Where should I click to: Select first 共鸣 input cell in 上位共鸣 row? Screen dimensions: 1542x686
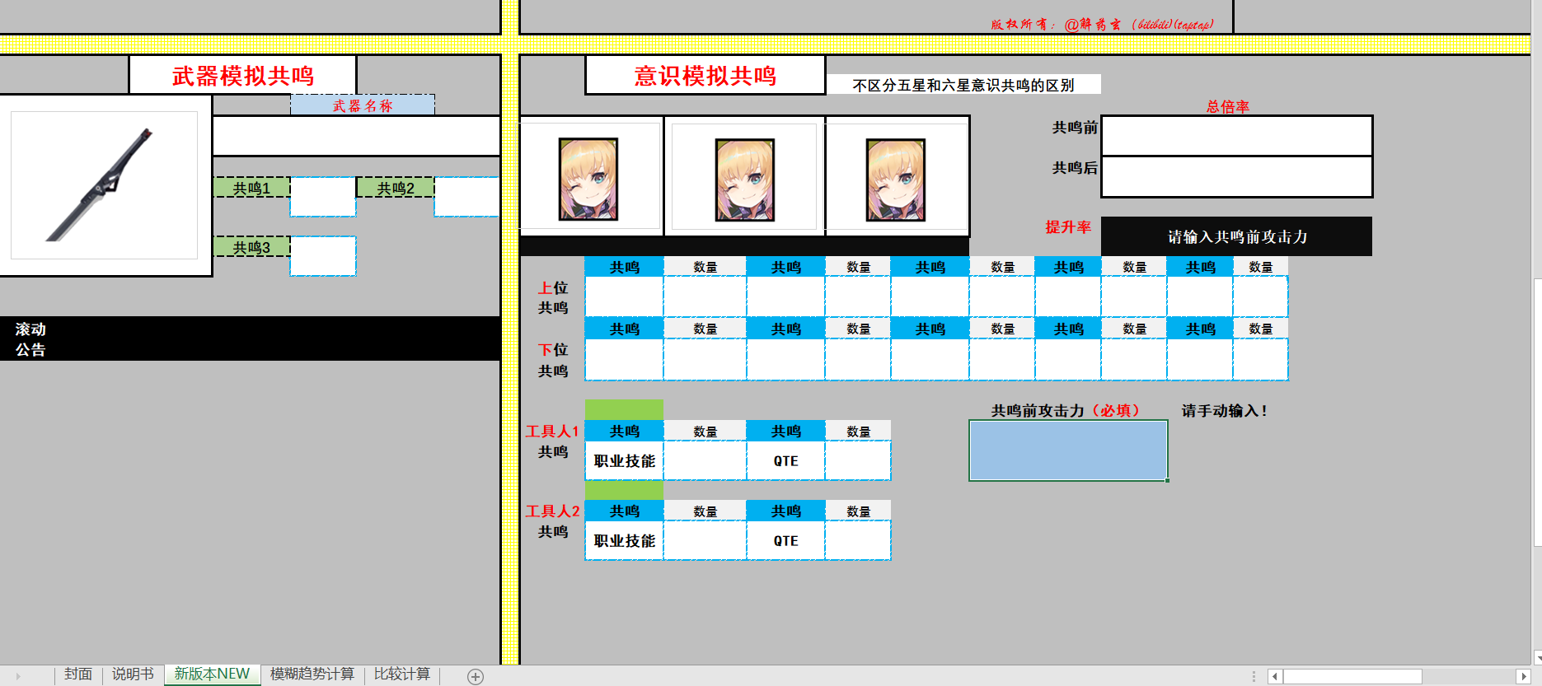point(624,296)
